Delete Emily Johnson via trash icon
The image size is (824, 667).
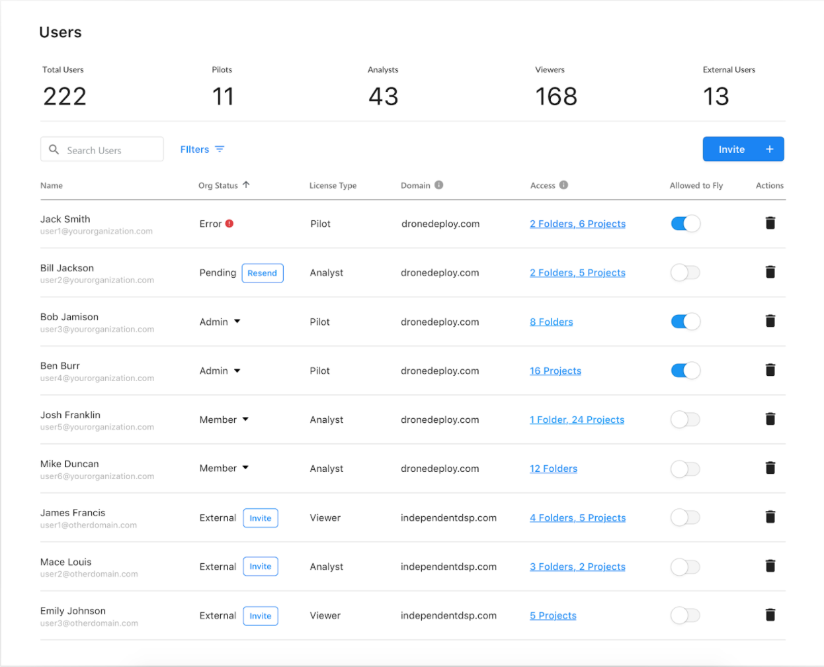[x=770, y=615]
